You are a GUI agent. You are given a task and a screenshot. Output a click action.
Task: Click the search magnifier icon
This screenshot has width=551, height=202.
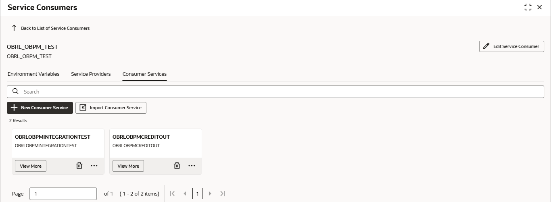[x=16, y=92]
